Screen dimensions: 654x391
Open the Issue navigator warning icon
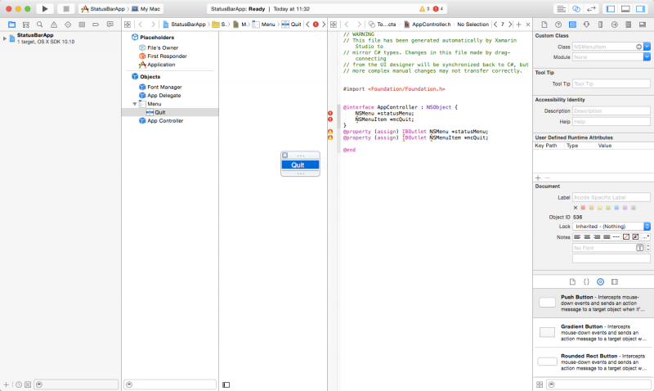point(52,25)
